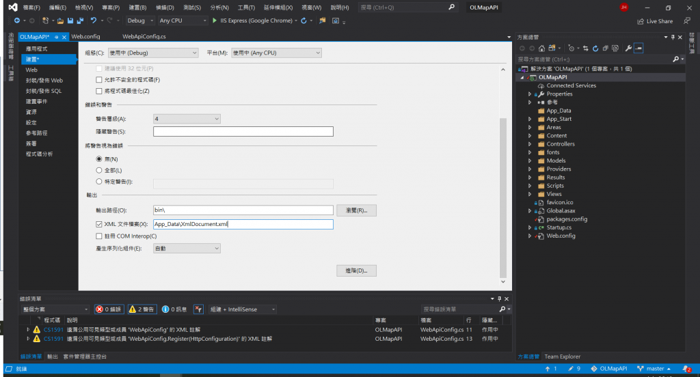Open the generate serialization assembly dropdown
This screenshot has height=377, width=700.
pyautogui.click(x=187, y=249)
